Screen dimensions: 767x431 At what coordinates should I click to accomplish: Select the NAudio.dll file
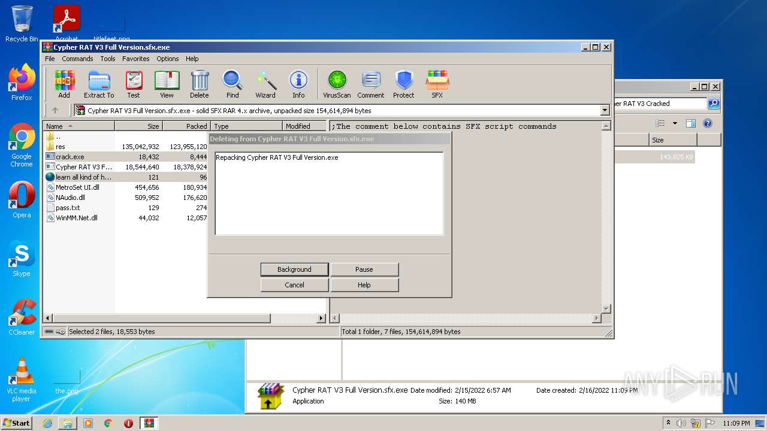pyautogui.click(x=126, y=198)
